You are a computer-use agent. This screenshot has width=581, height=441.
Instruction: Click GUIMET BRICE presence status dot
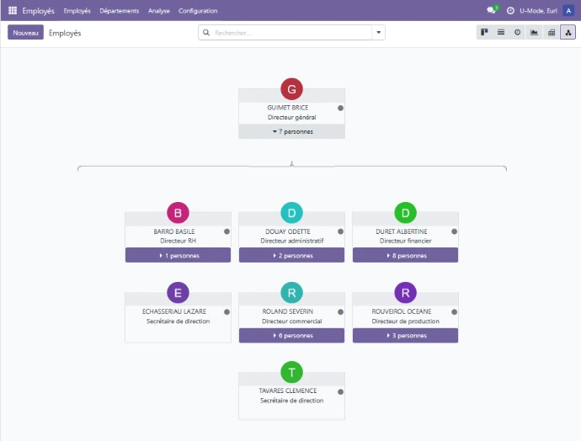340,108
